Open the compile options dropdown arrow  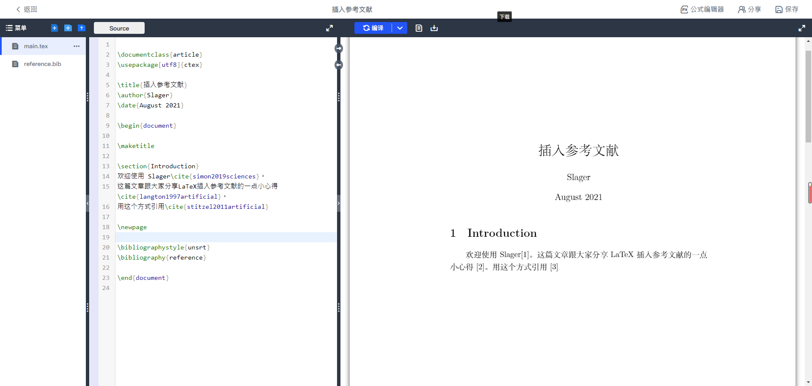pyautogui.click(x=399, y=28)
